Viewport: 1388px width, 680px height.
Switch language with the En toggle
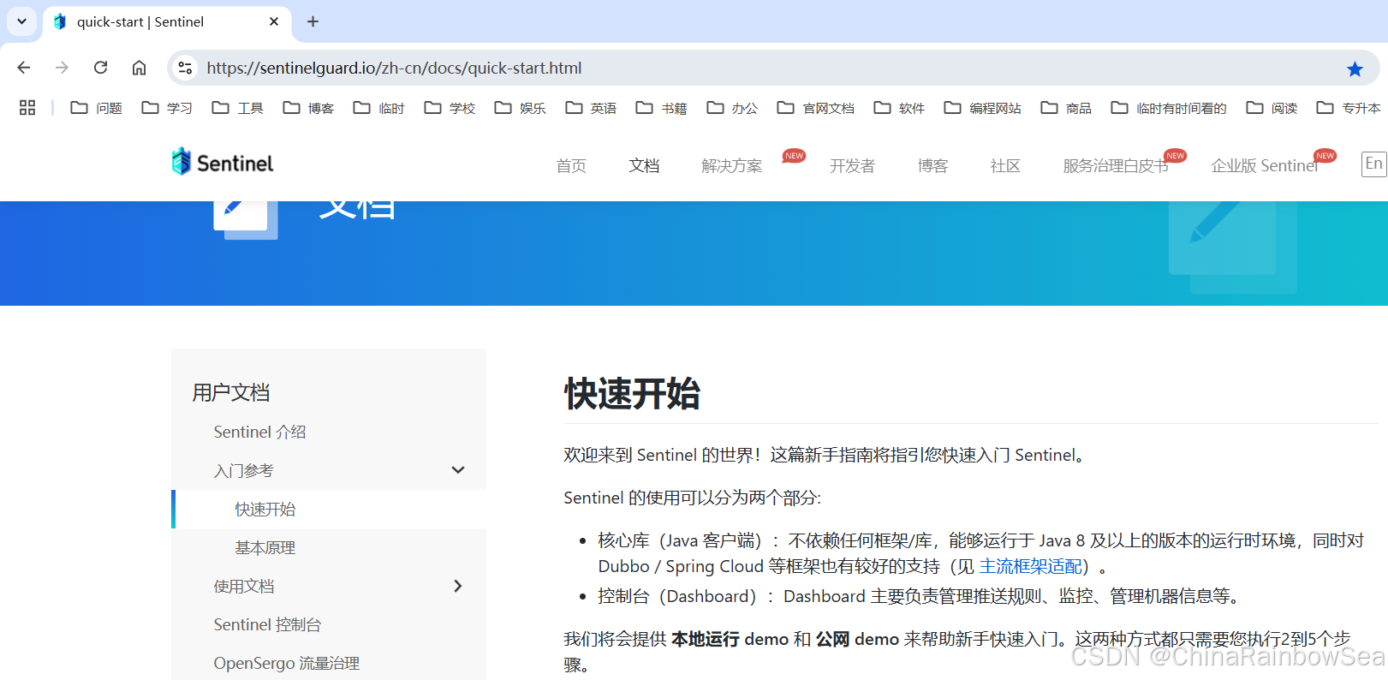(1373, 164)
